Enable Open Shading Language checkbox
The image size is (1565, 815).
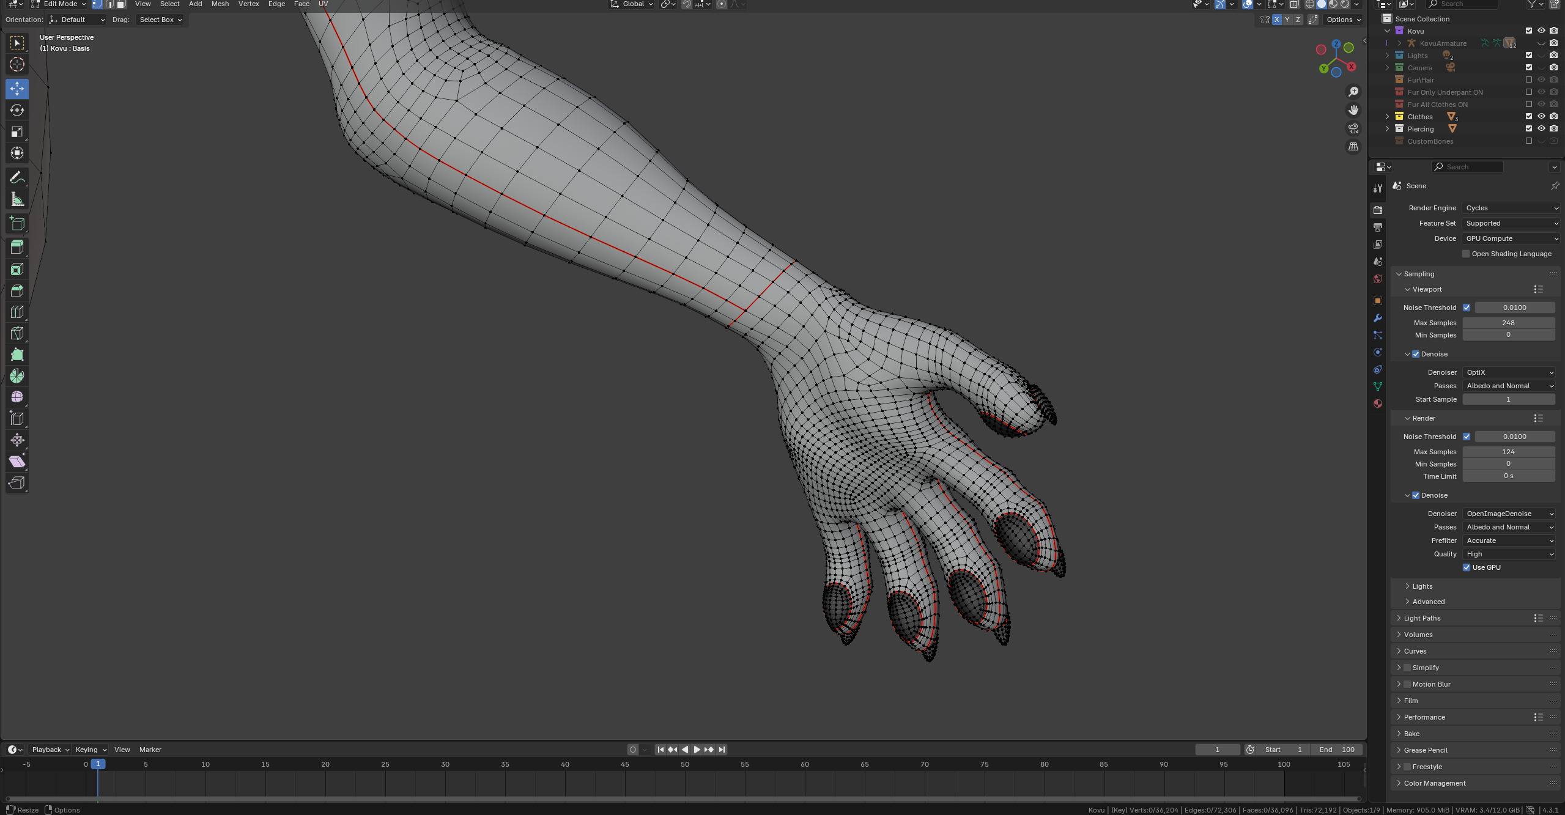[1466, 254]
